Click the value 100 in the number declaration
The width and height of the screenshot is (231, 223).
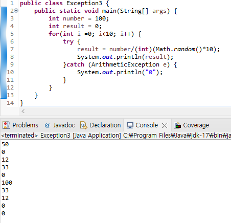pos(101,18)
